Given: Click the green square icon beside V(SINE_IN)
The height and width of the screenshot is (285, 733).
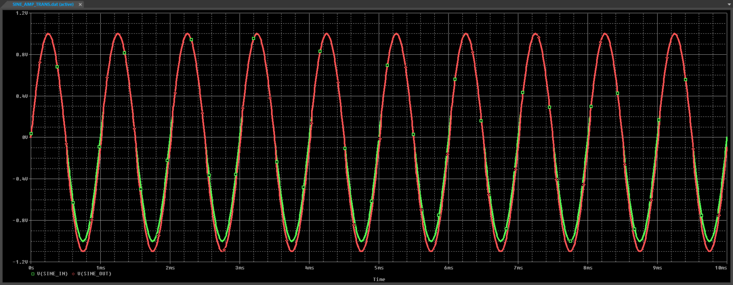Looking at the screenshot, I should coord(33,274).
